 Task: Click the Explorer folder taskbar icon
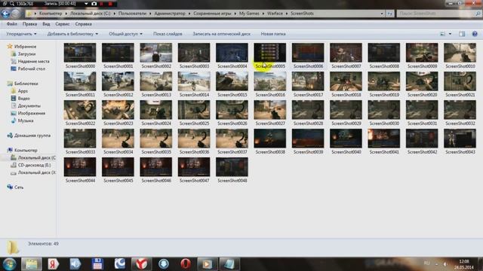click(x=32, y=264)
